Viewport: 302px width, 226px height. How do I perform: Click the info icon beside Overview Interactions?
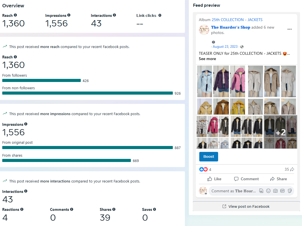pyautogui.click(x=115, y=15)
